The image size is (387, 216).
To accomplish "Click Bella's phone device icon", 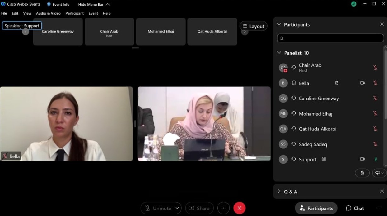I will tap(294, 83).
